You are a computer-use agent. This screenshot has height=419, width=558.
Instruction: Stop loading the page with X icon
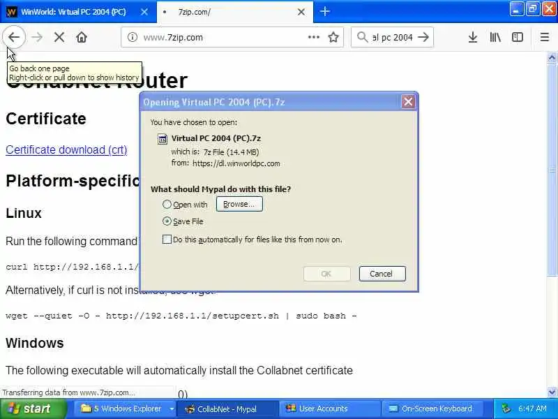point(59,37)
